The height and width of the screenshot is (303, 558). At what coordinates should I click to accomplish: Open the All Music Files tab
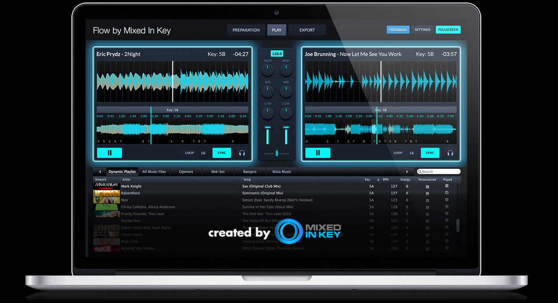pyautogui.click(x=154, y=171)
